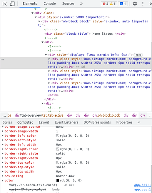Show more DevTools panels chevron
152x193 pixels.
pyautogui.click(x=81, y=3)
